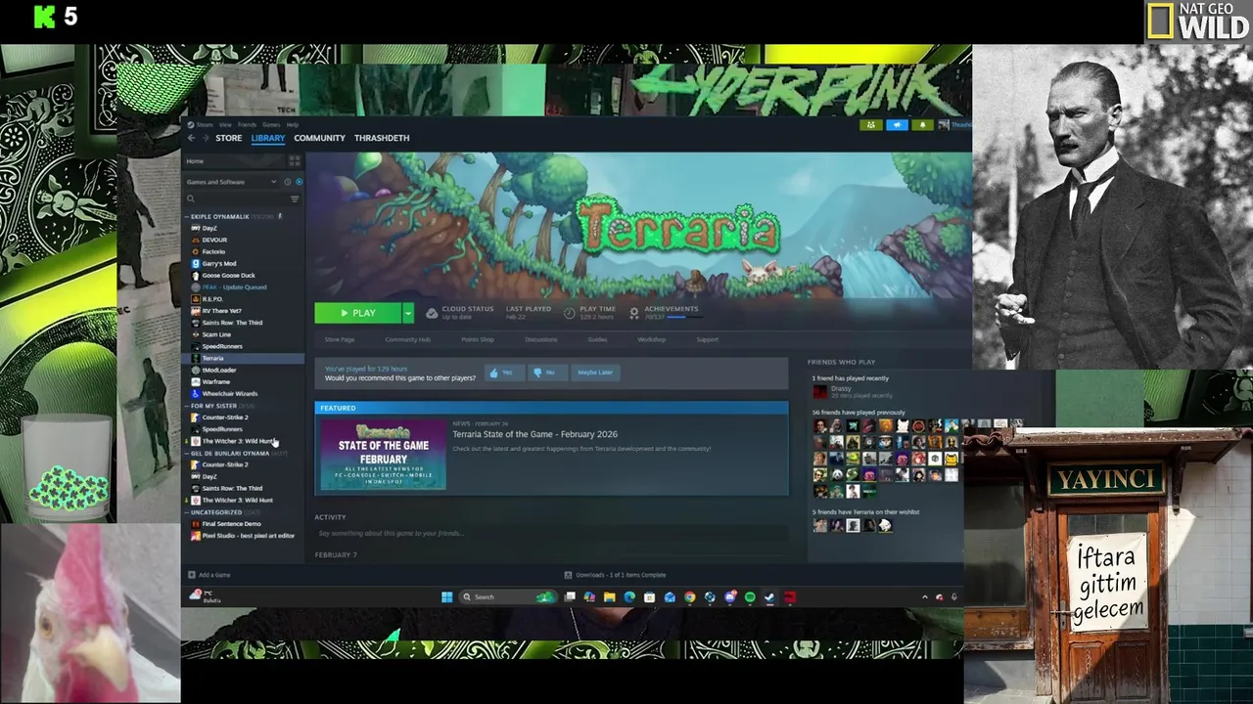Toggle the ready-to-play filter icon
The height and width of the screenshot is (704, 1253).
pos(299,182)
